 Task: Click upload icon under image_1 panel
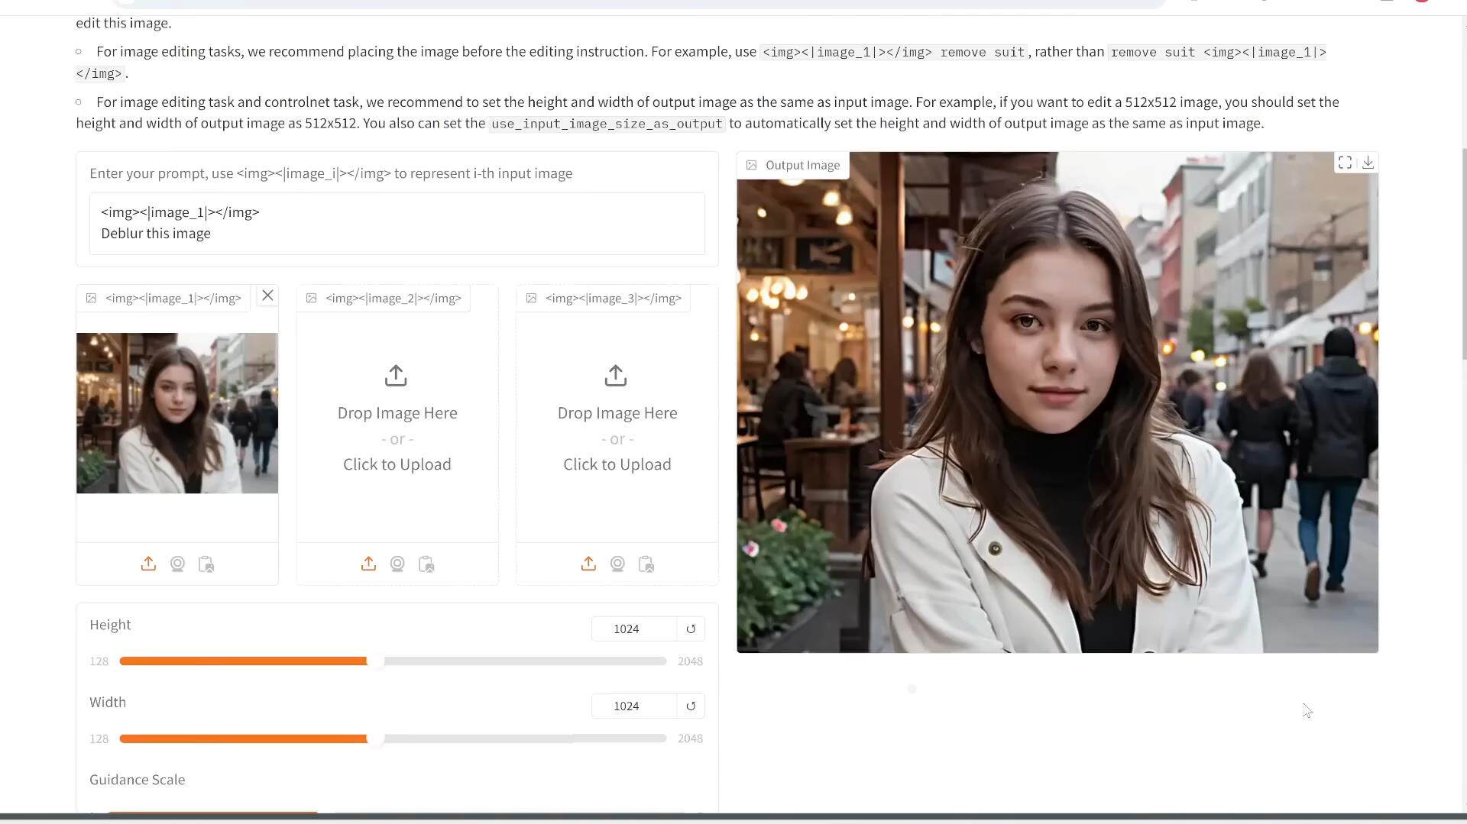pyautogui.click(x=148, y=564)
